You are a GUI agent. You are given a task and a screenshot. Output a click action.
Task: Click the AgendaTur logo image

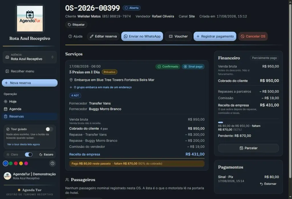[x=30, y=19]
